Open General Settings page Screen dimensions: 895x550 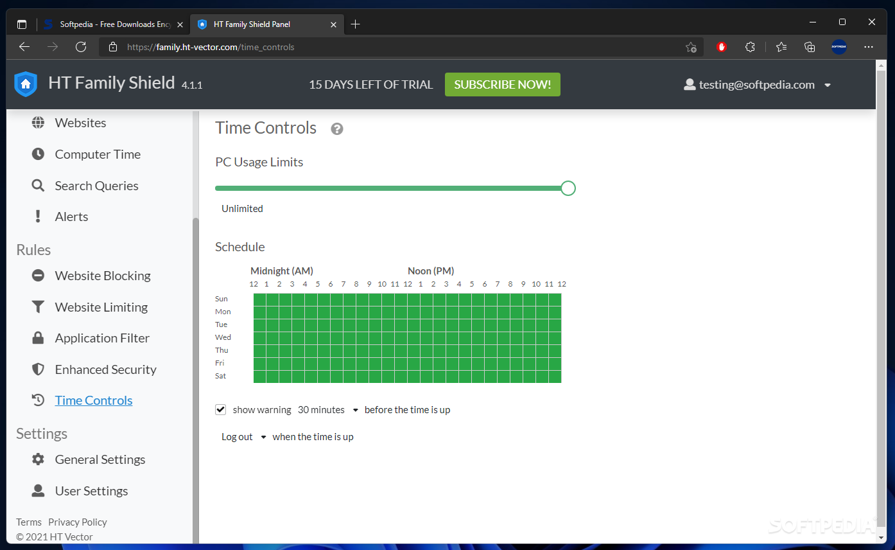pos(100,459)
